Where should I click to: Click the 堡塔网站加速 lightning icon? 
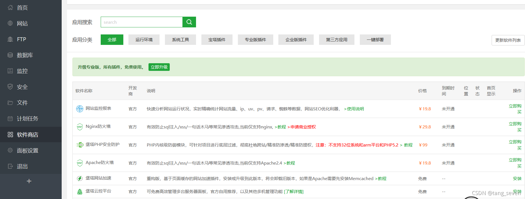pyautogui.click(x=80, y=178)
